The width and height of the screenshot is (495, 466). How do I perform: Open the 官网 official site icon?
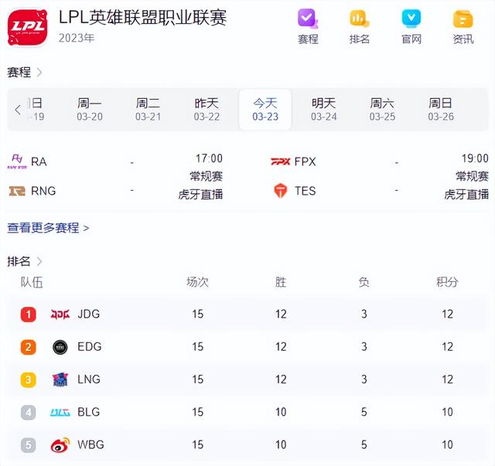pyautogui.click(x=411, y=19)
